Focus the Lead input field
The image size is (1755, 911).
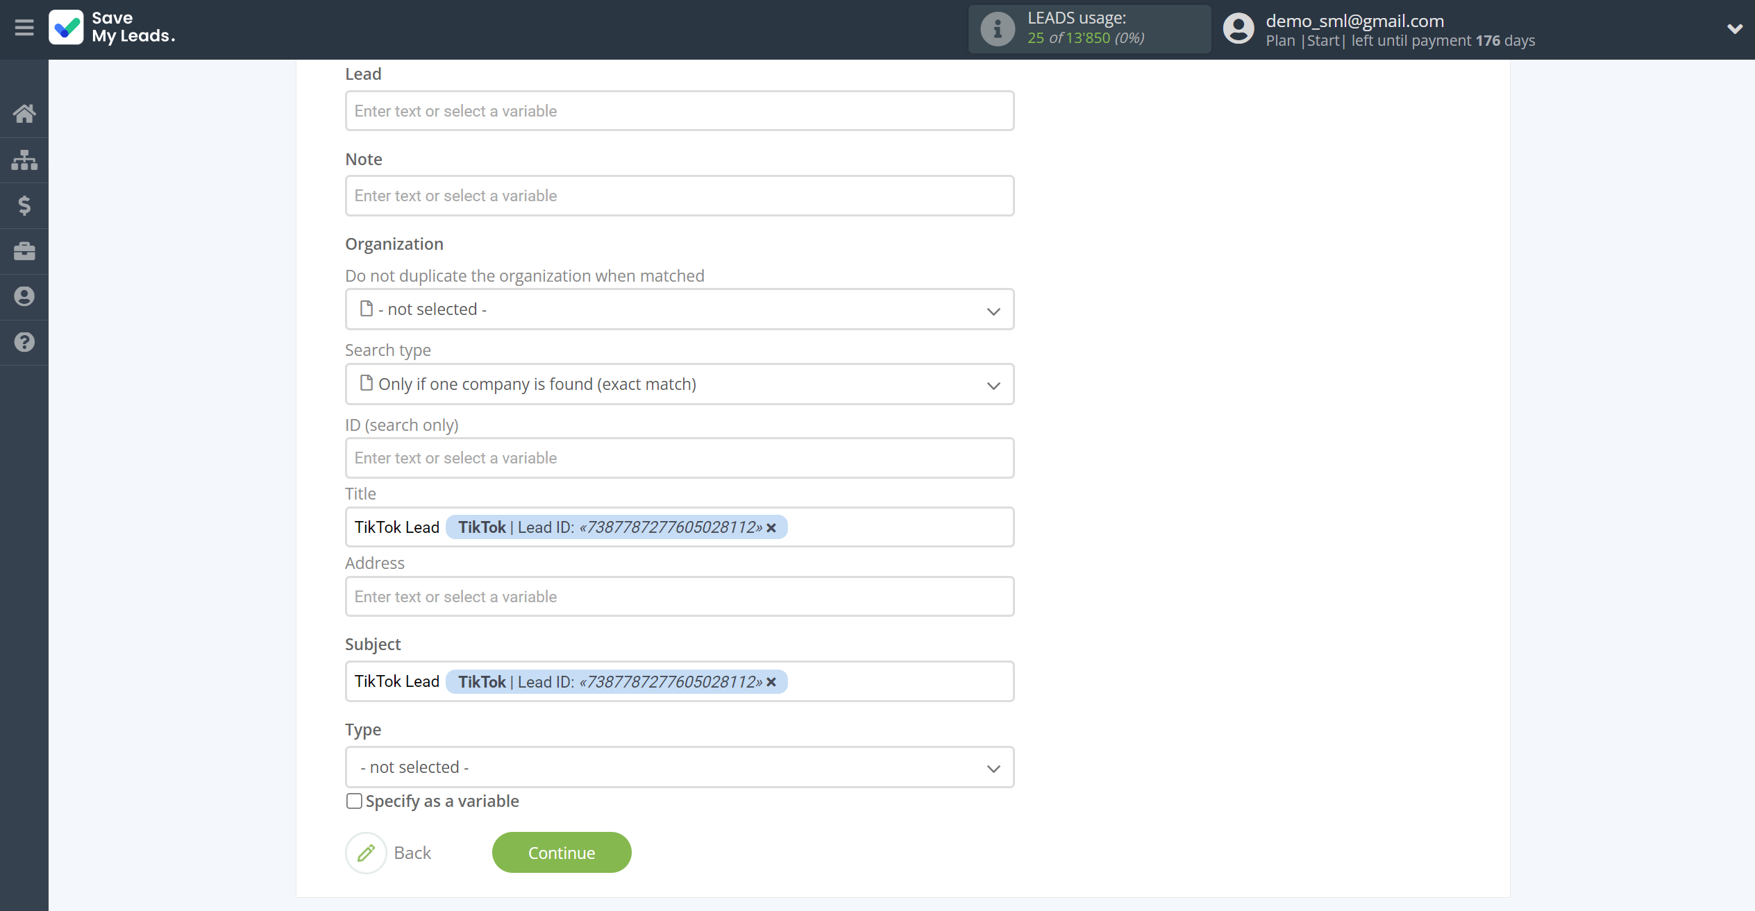click(x=680, y=111)
